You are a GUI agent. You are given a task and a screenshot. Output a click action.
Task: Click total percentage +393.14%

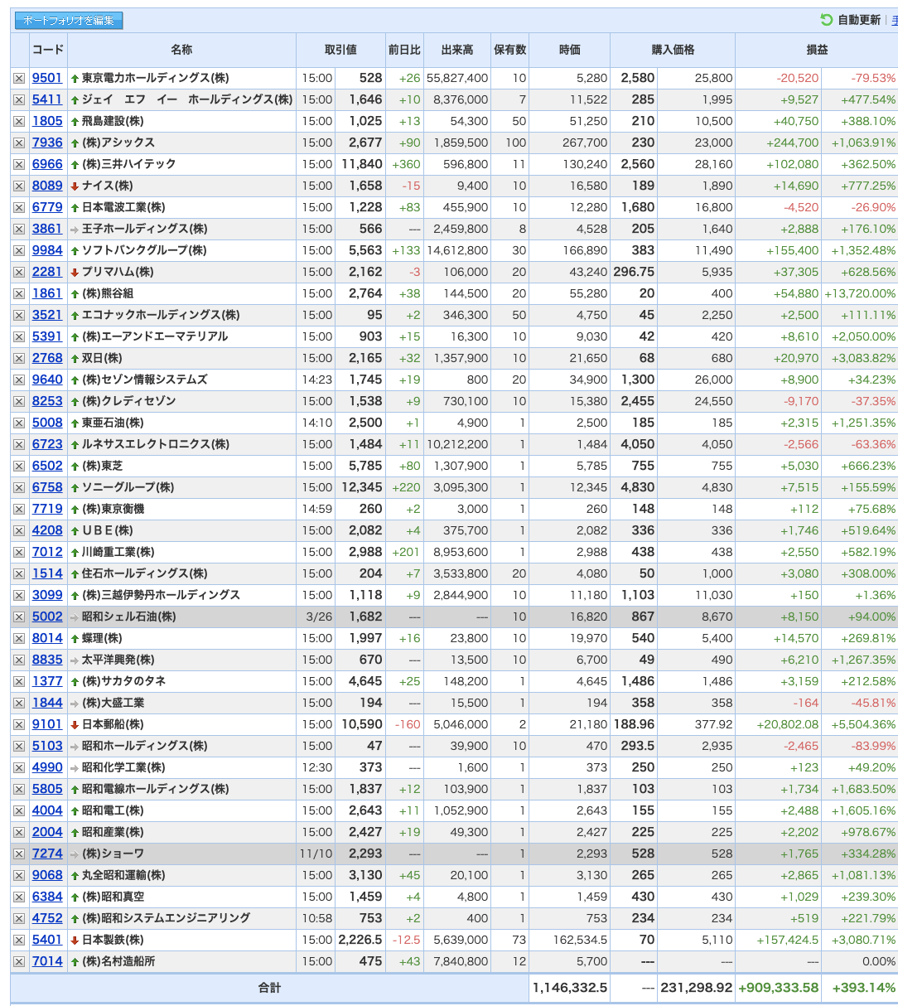point(863,988)
